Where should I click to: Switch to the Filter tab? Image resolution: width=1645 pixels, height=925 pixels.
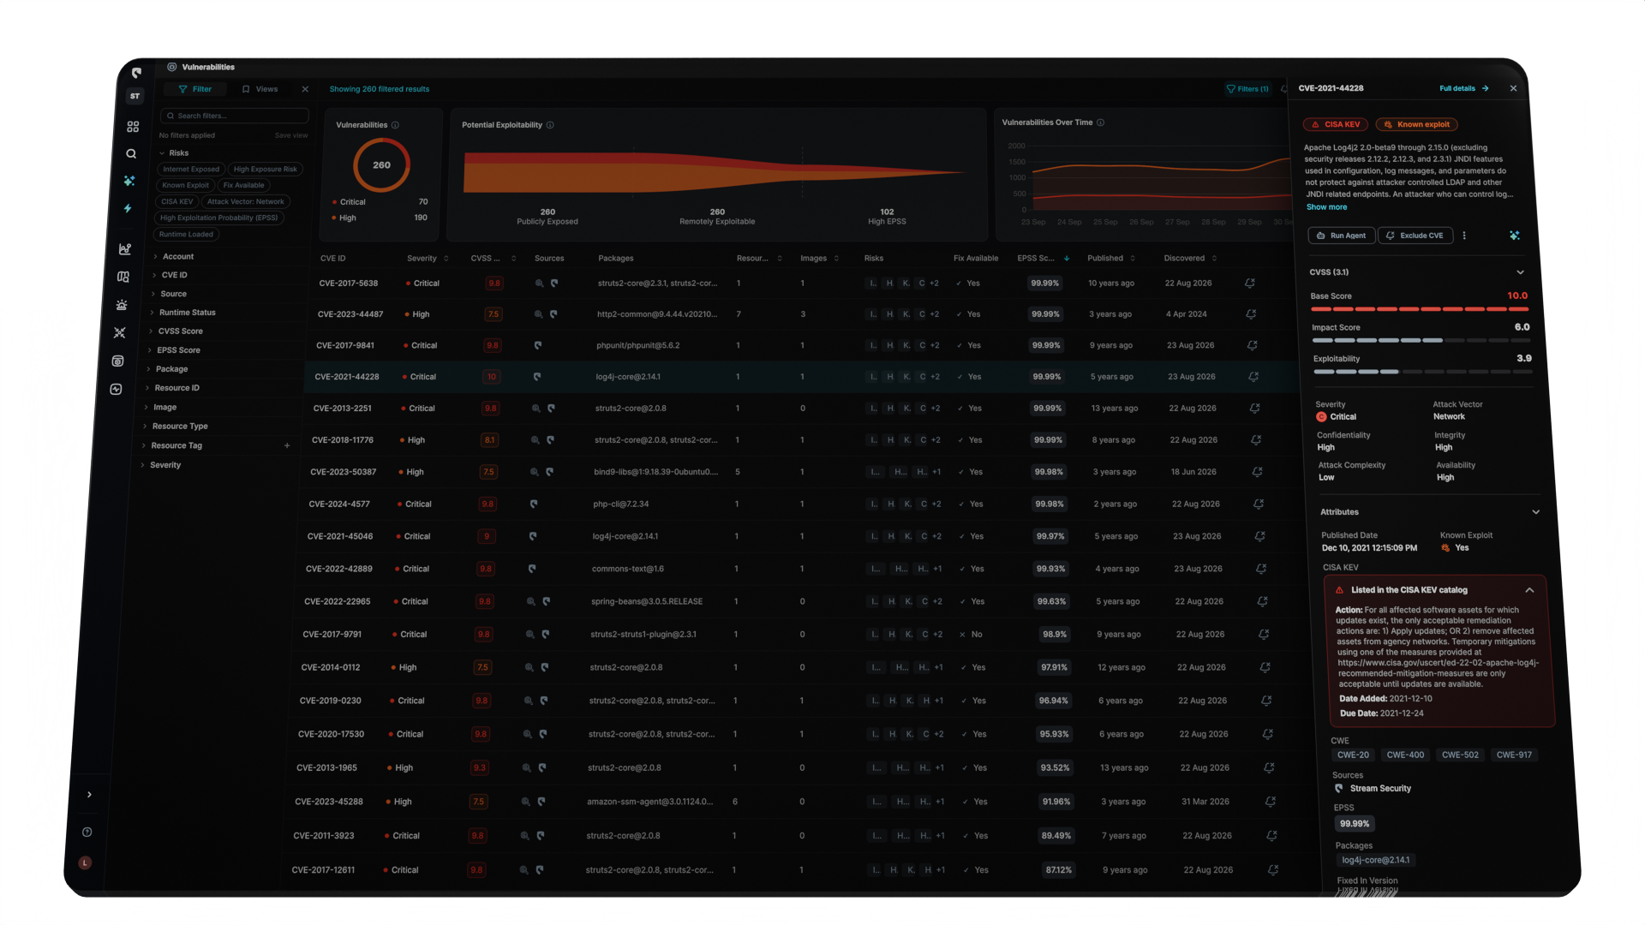[195, 89]
